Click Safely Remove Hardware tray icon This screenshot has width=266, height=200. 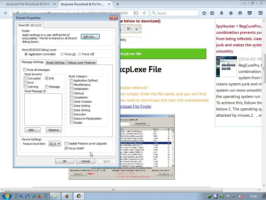(222, 196)
